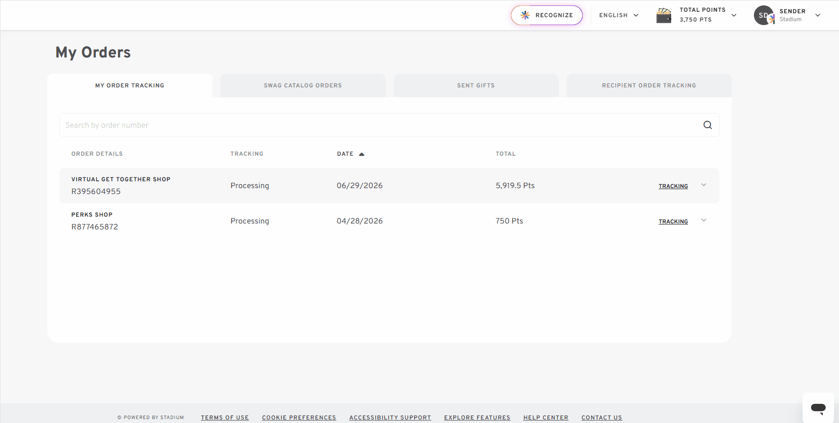
Task: Click the wallet points icon
Action: pyautogui.click(x=664, y=15)
